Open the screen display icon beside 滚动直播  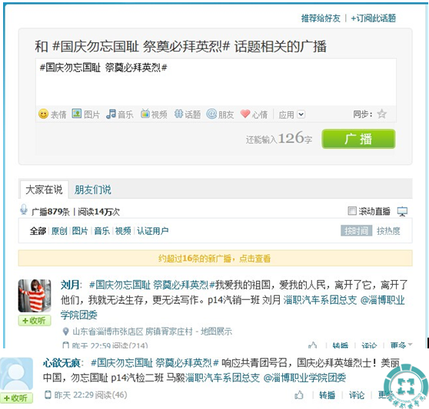pos(402,211)
